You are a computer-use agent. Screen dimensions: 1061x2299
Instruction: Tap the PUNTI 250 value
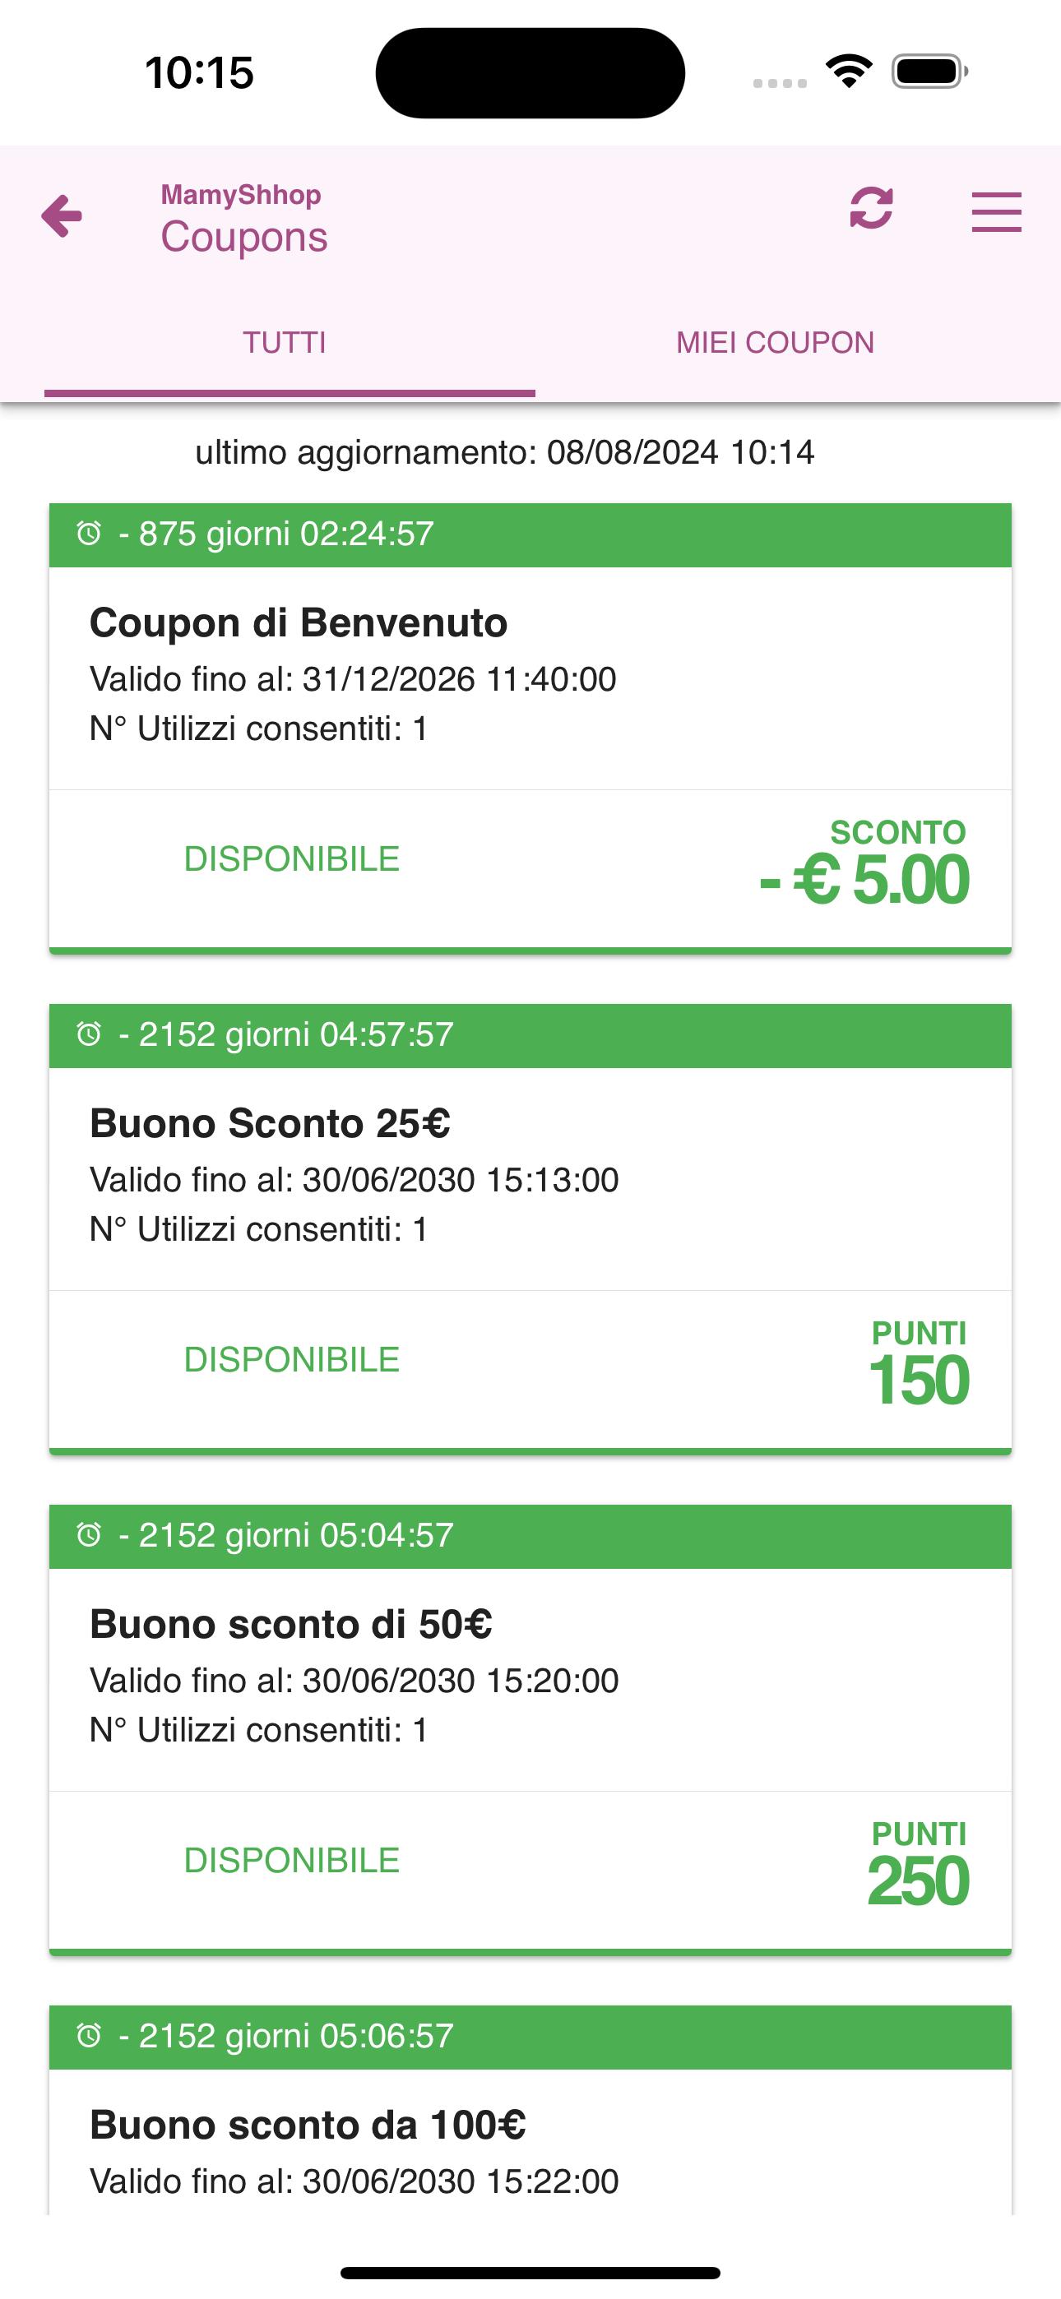pyautogui.click(x=918, y=1863)
